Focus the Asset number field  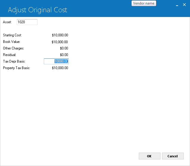click(27, 22)
